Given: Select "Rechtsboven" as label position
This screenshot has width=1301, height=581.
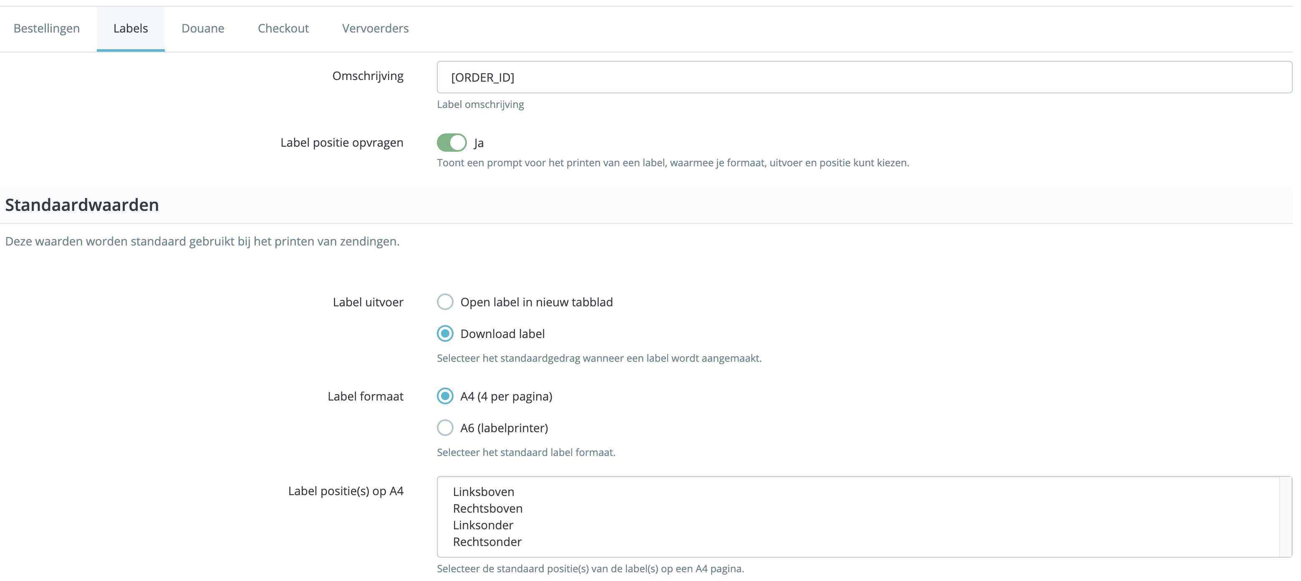Looking at the screenshot, I should (x=487, y=508).
